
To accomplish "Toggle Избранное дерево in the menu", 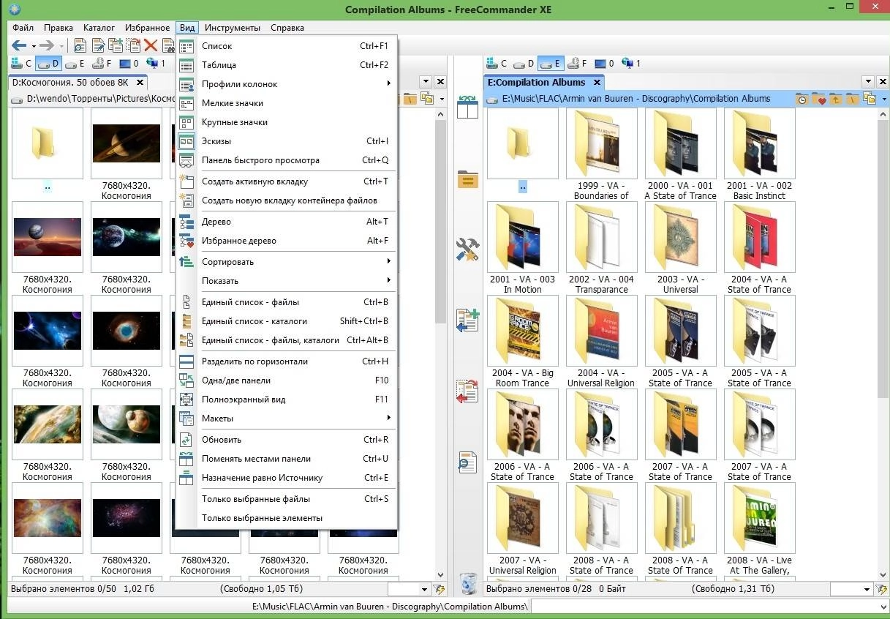I will [287, 241].
